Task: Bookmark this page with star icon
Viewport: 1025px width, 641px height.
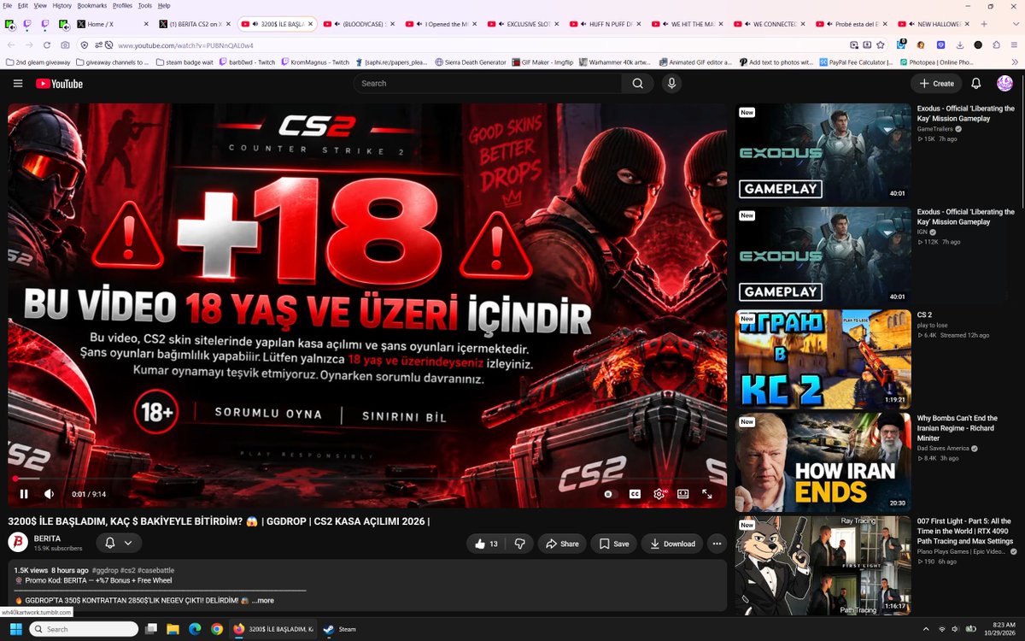Action: point(880,44)
